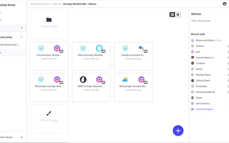
Task: Click the dark folder icon
Action: pyautogui.click(x=49, y=20)
